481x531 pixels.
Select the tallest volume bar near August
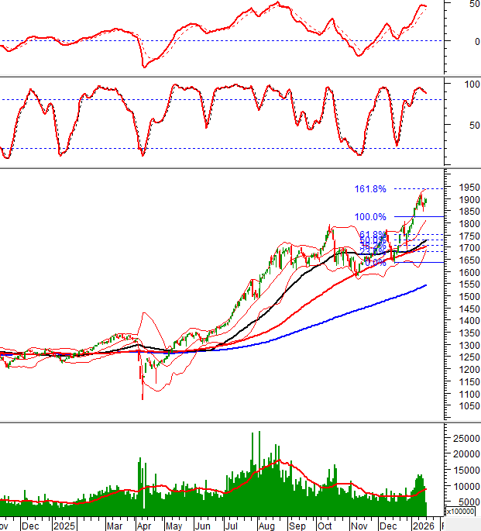(x=259, y=465)
